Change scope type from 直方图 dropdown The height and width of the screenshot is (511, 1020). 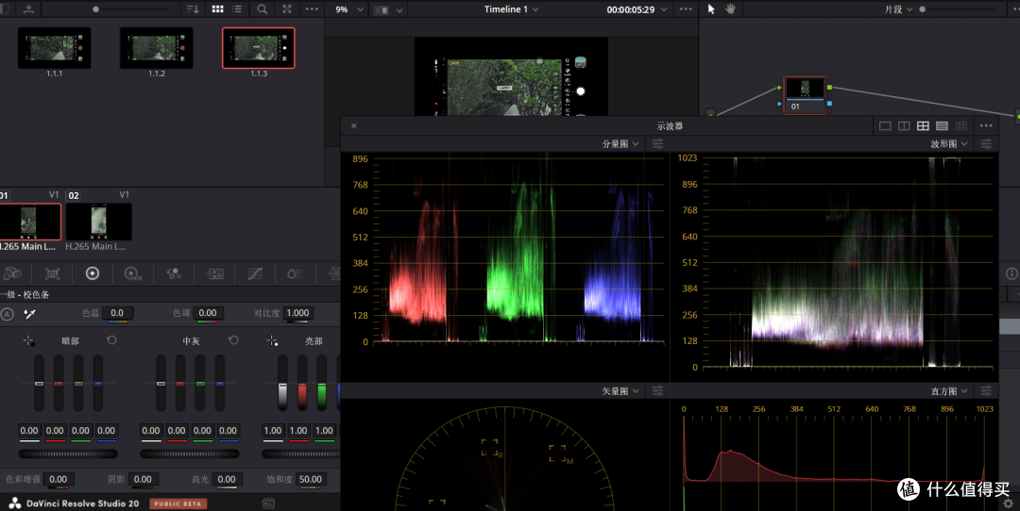[949, 391]
